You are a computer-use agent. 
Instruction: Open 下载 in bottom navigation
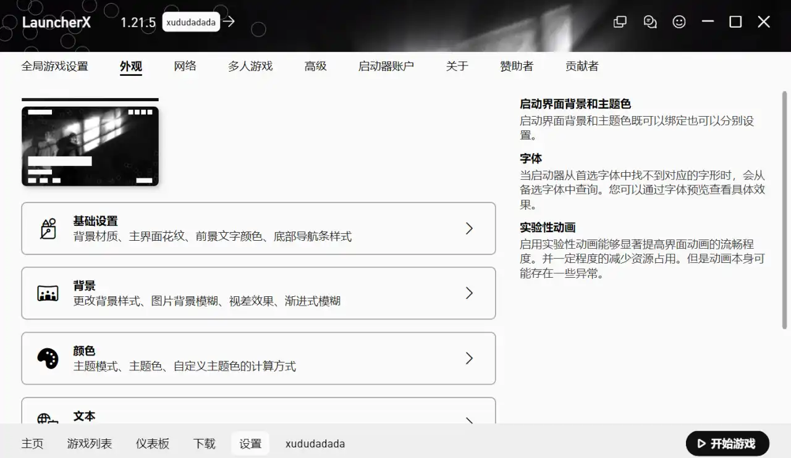(x=205, y=443)
